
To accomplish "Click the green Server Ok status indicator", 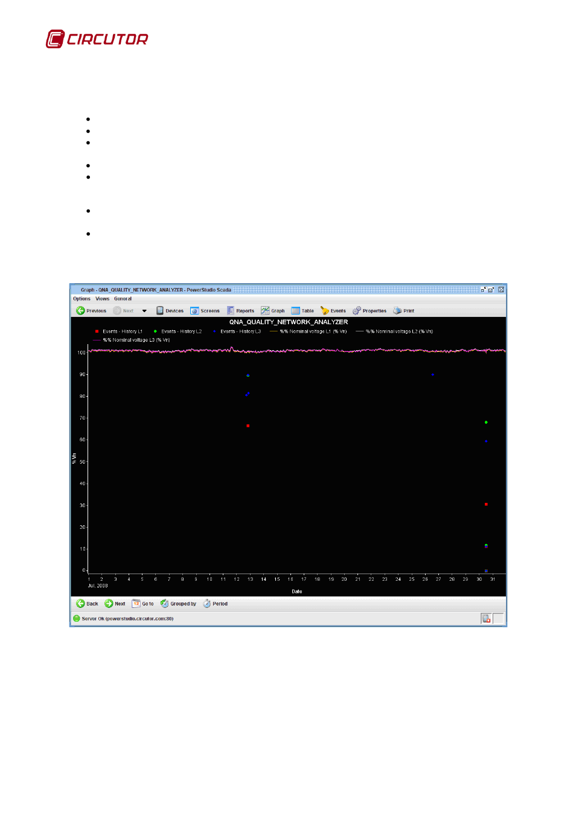I will pos(77,618).
